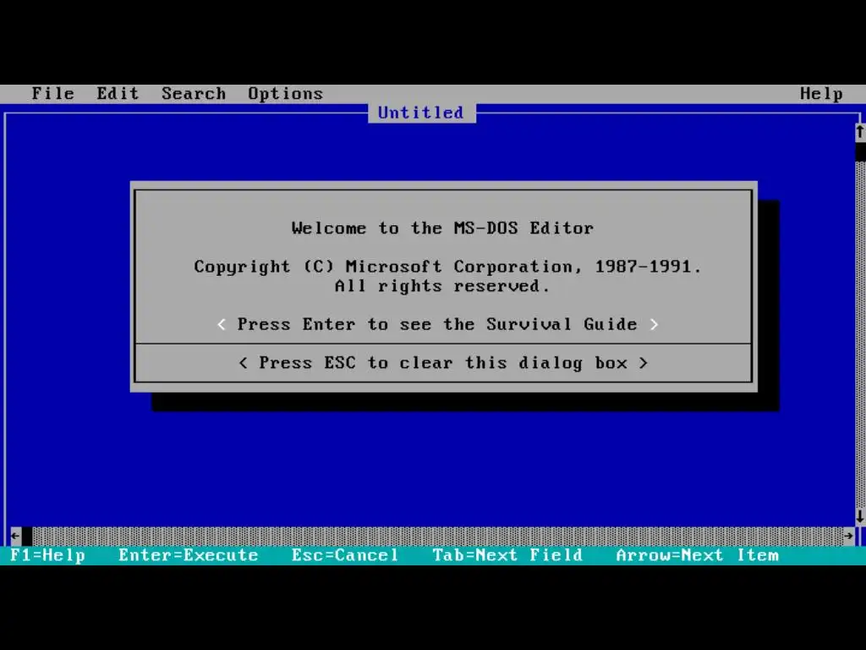Click the Welcome to the MS-DOS Editor heading
The image size is (866, 650).
tap(443, 228)
